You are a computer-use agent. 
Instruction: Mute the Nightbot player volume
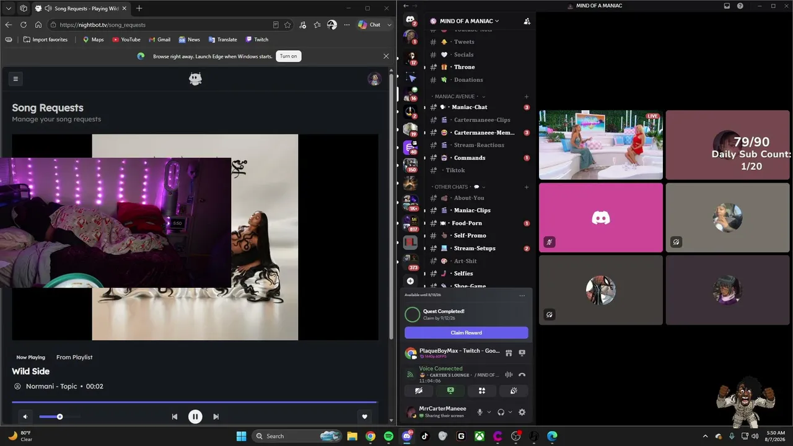tap(25, 417)
